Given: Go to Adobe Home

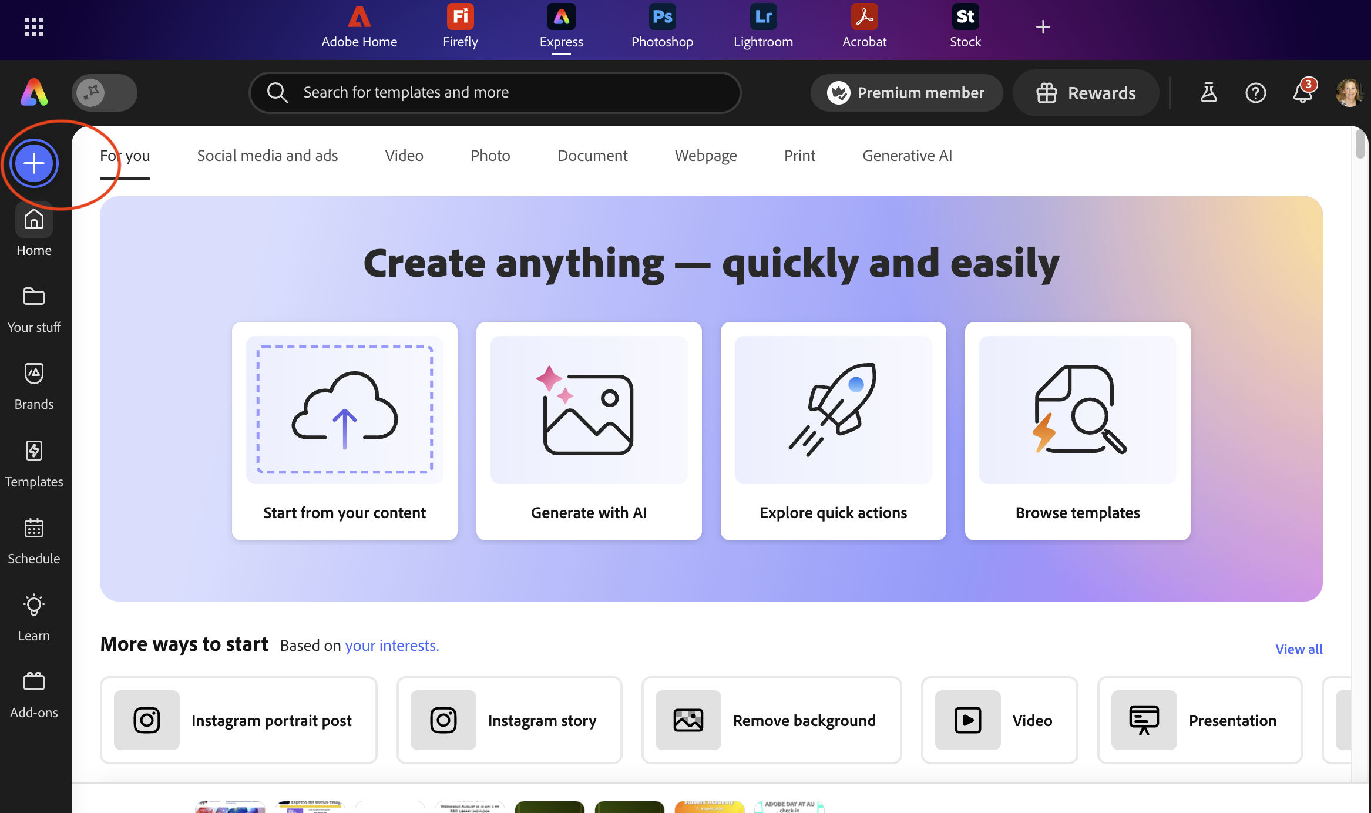Looking at the screenshot, I should coord(359,26).
